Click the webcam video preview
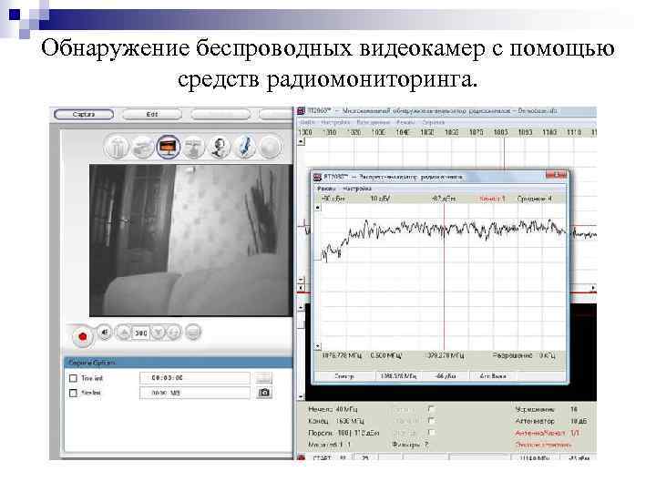656x492 pixels. click(x=190, y=241)
